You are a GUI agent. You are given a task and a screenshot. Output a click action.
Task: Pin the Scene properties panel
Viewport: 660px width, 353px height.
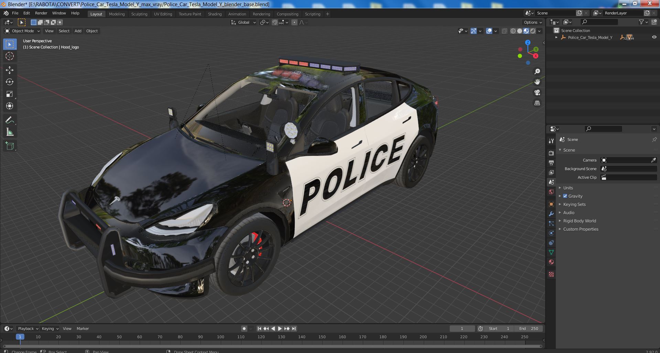[654, 140]
